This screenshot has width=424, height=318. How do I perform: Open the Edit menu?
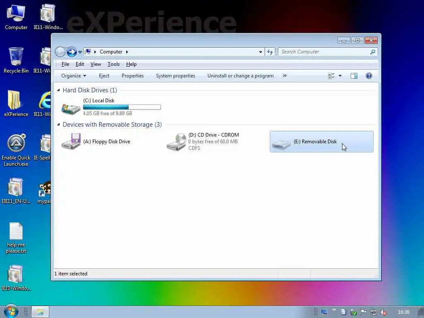80,64
